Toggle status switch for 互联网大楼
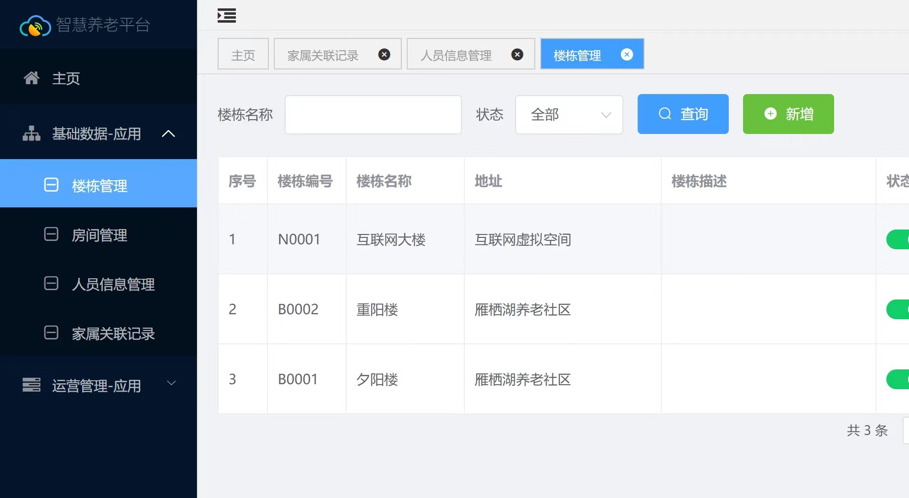909x498 pixels. tap(898, 239)
